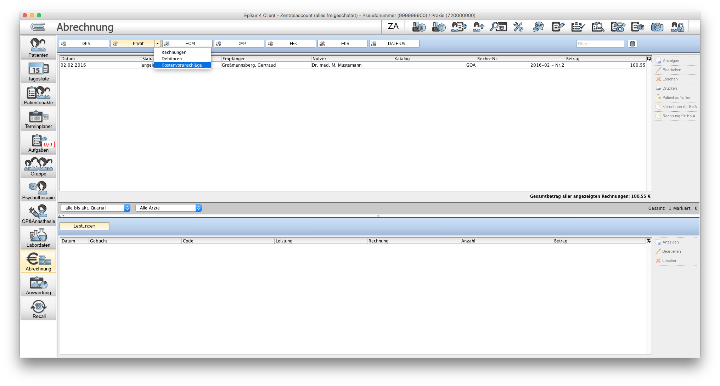Click the user lock icon
The image size is (720, 386).
(x=677, y=27)
